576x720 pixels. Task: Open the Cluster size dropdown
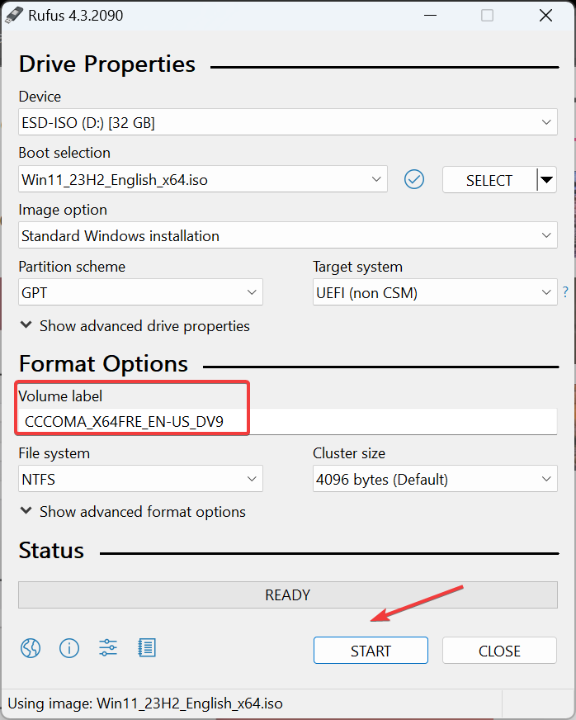point(435,479)
